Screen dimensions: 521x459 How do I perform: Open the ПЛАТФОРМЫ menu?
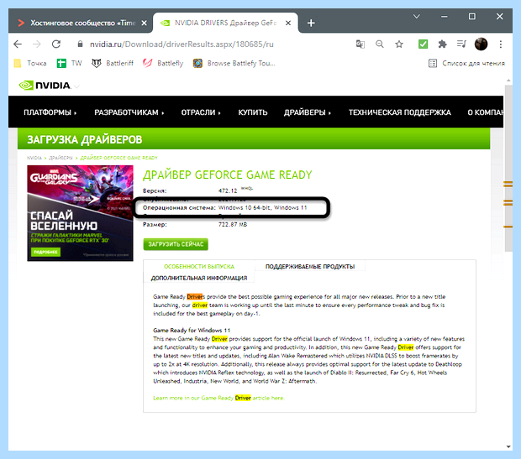point(50,112)
